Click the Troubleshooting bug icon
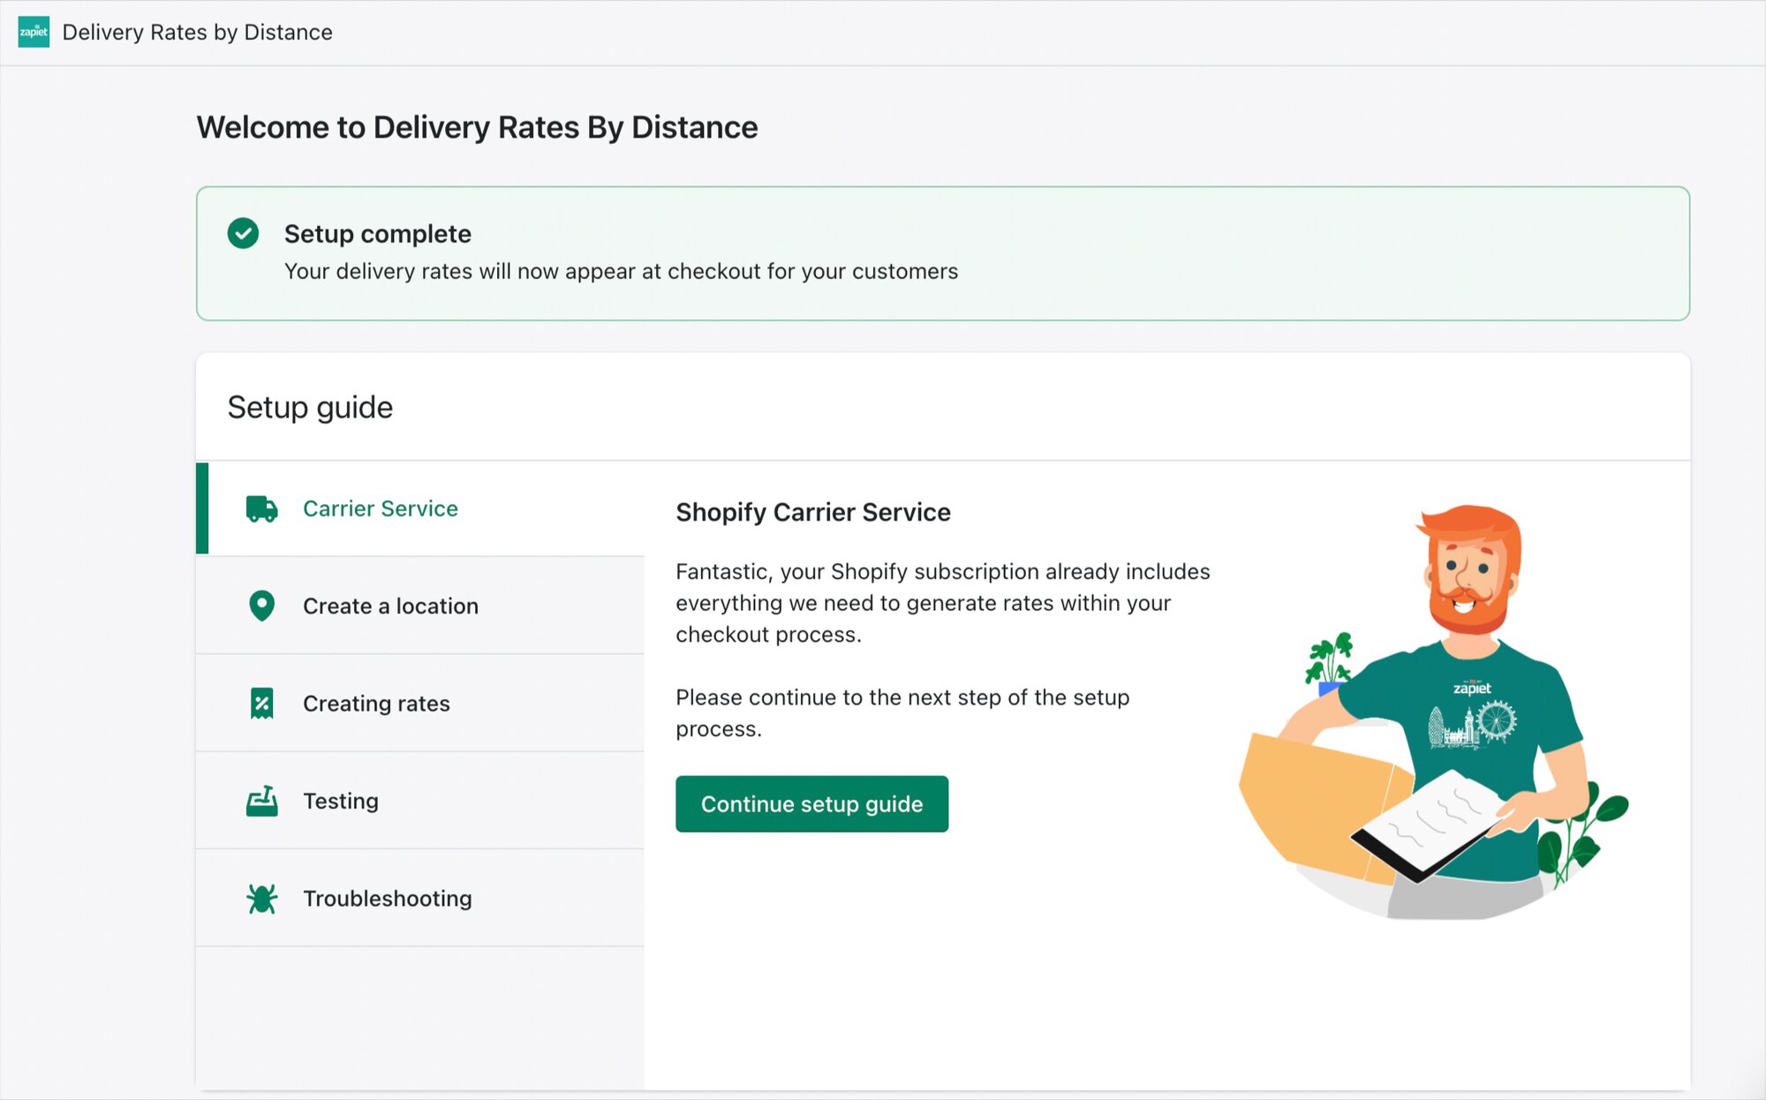 (x=261, y=899)
